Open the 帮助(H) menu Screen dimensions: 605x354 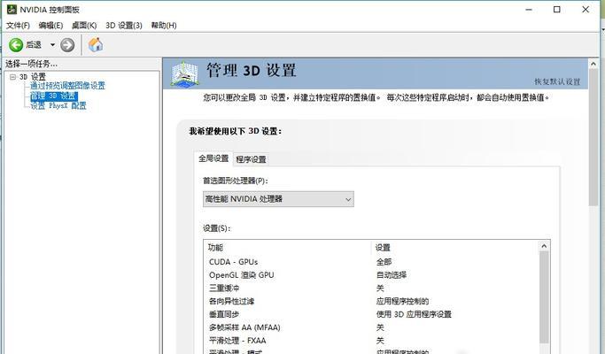[164, 26]
